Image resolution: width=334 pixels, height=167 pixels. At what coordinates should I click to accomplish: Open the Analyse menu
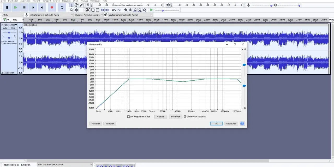(84, 1)
